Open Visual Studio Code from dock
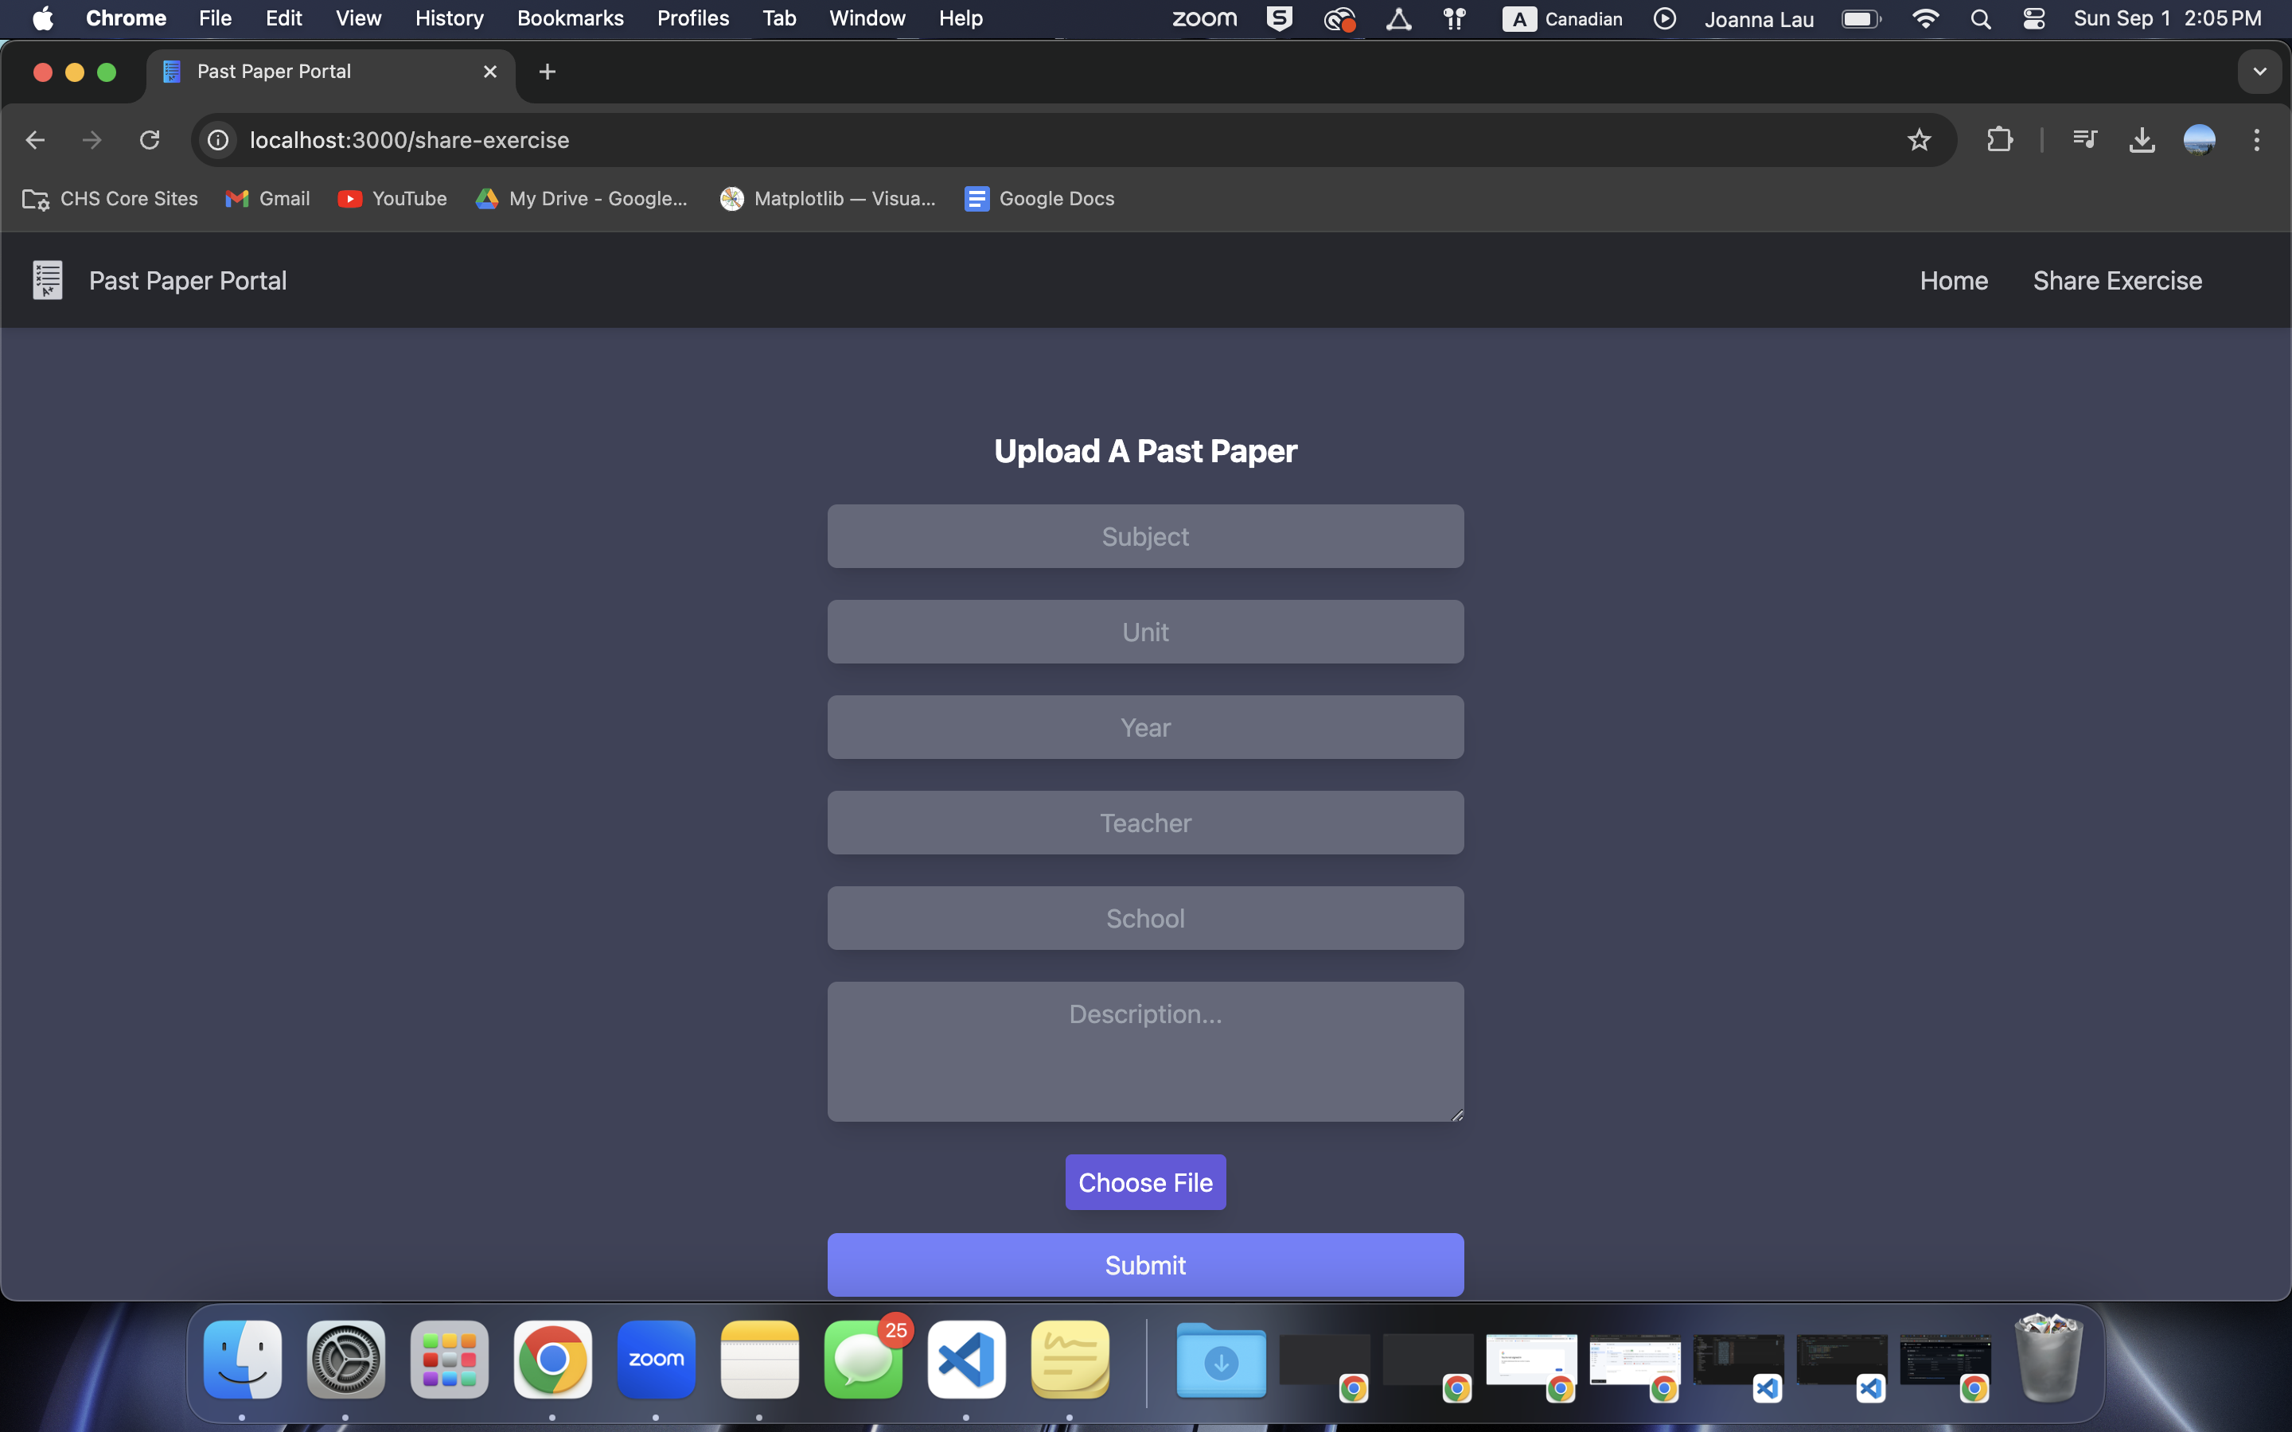The height and width of the screenshot is (1432, 2292). [x=966, y=1359]
